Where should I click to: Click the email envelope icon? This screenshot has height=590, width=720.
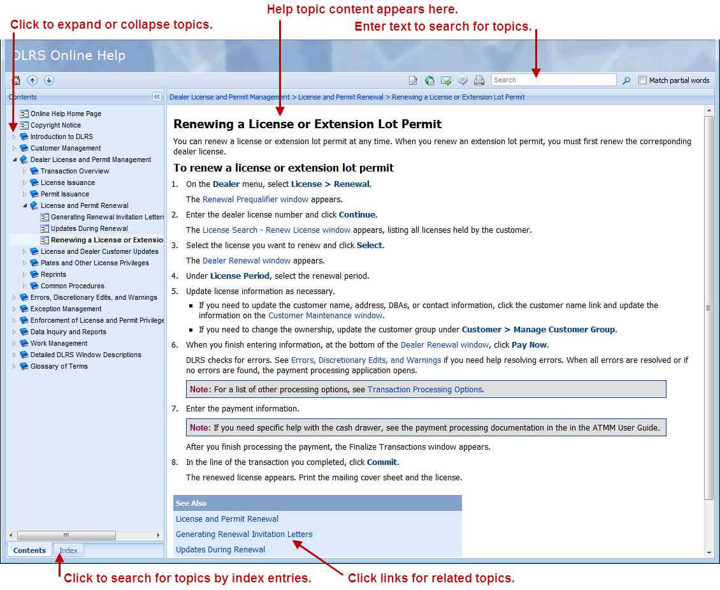point(446,80)
